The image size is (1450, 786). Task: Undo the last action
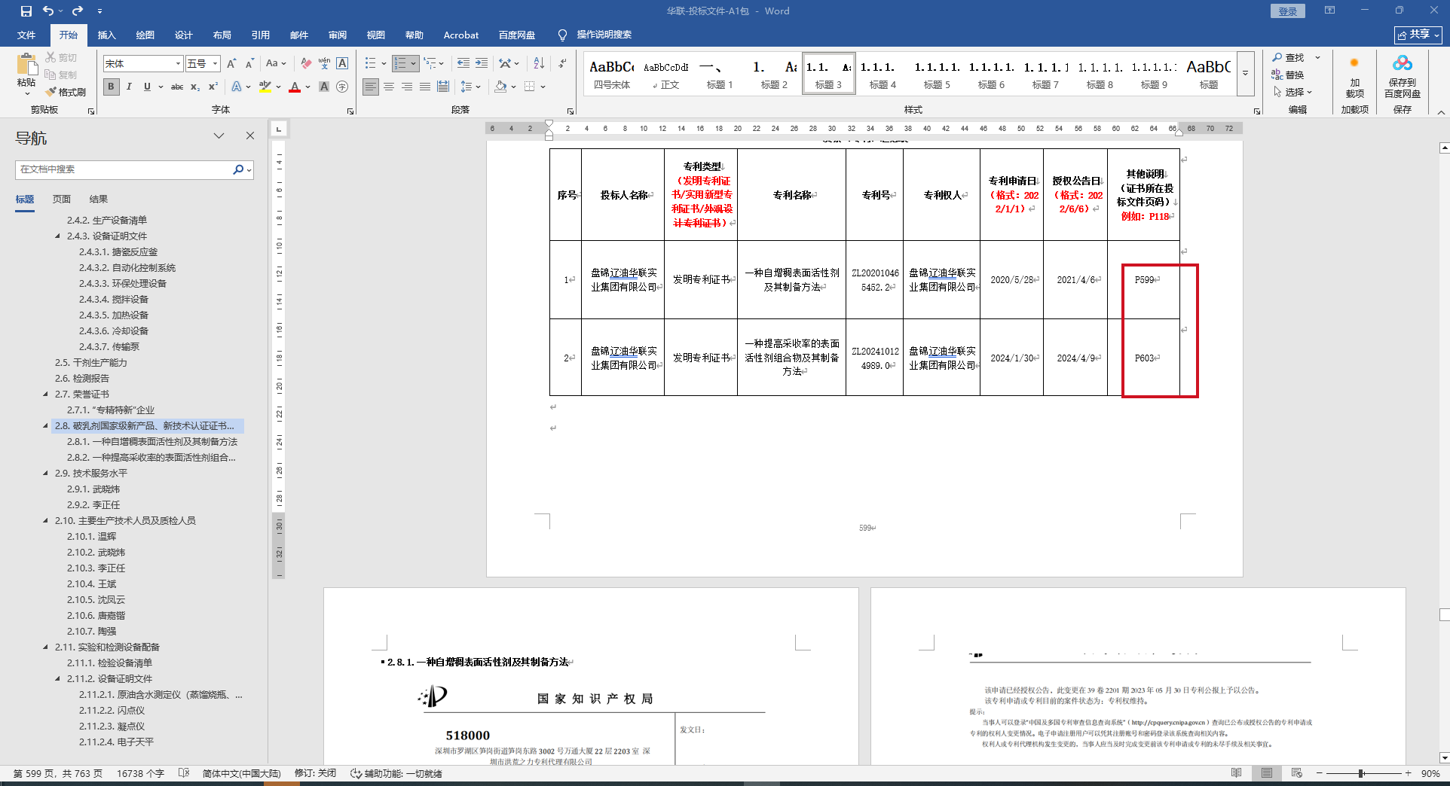pos(48,11)
